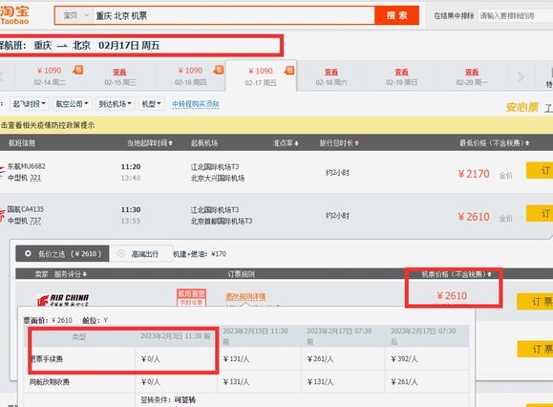This screenshot has width=553, height=407.
Task: Sort sellers by 服务评分
Action: (71, 273)
